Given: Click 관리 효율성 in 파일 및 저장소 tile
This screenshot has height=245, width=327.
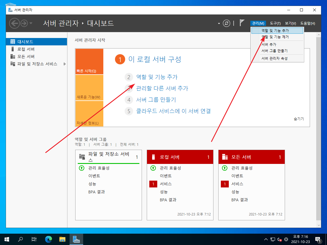Looking at the screenshot, I should point(99,168).
